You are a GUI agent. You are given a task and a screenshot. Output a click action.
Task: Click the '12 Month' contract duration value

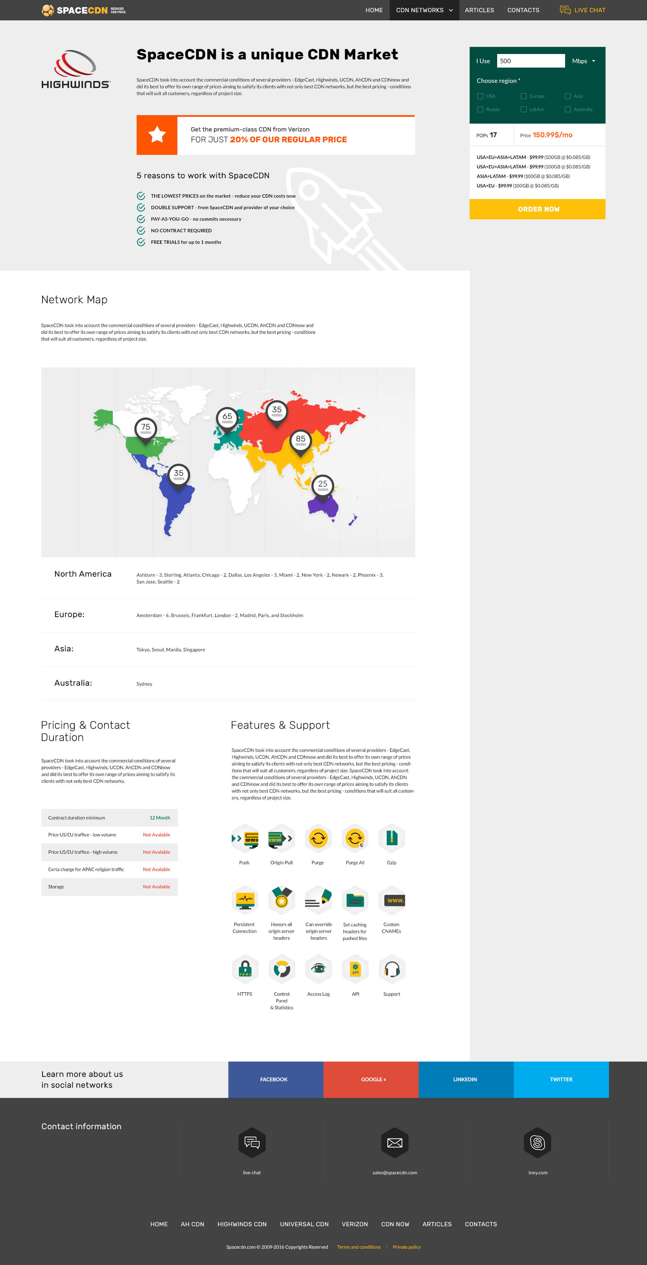[160, 818]
